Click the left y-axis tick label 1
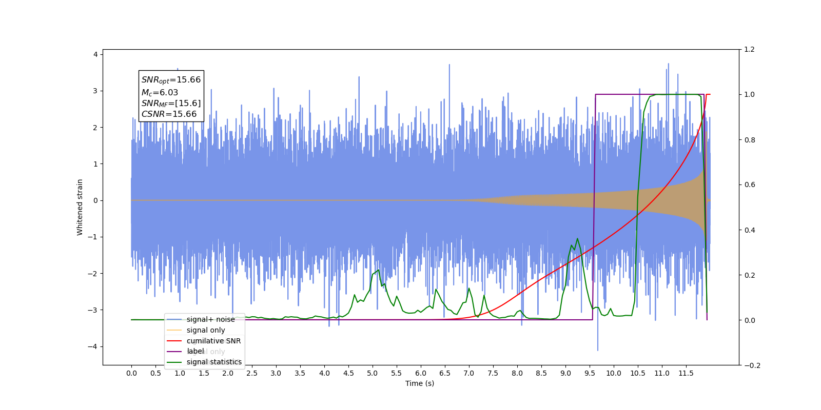821x410 pixels. (x=95, y=164)
